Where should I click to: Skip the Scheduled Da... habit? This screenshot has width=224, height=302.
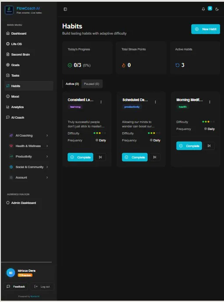point(155,157)
